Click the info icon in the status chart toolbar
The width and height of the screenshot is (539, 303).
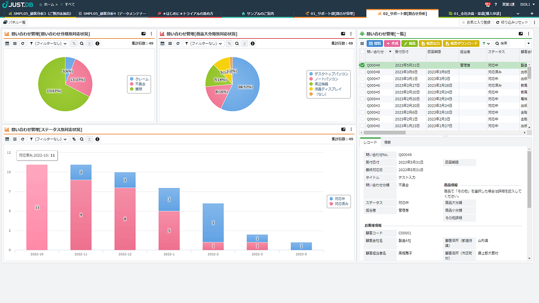point(97,139)
